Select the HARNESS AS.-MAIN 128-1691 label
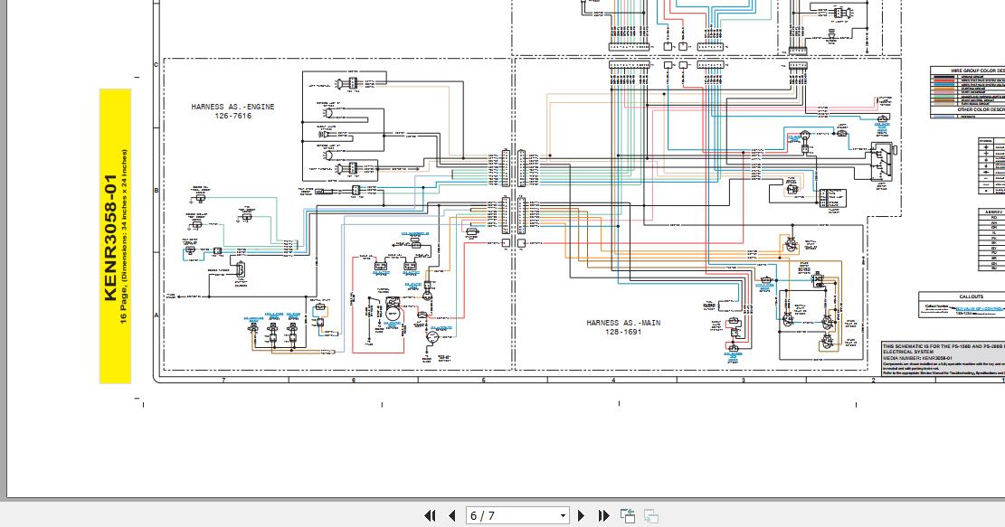The image size is (1005, 527). coord(623,327)
